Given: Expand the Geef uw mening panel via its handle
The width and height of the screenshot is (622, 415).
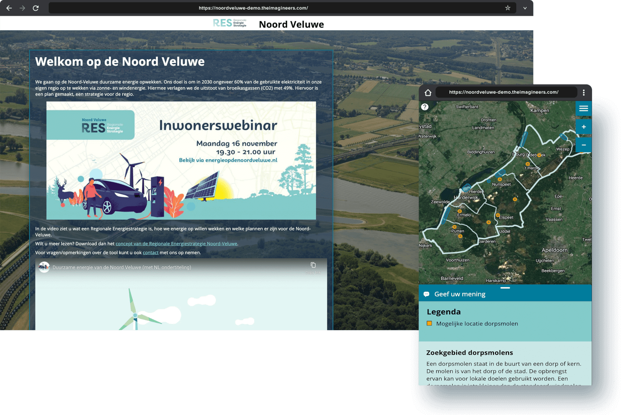Looking at the screenshot, I should tap(505, 287).
